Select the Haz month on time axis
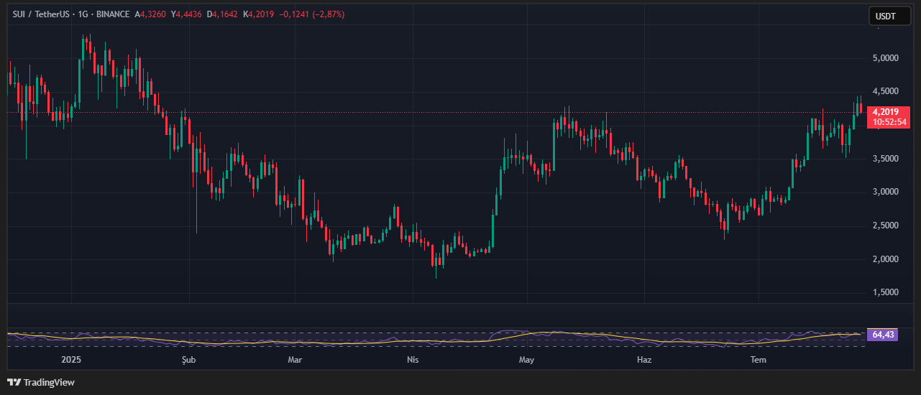 point(644,359)
